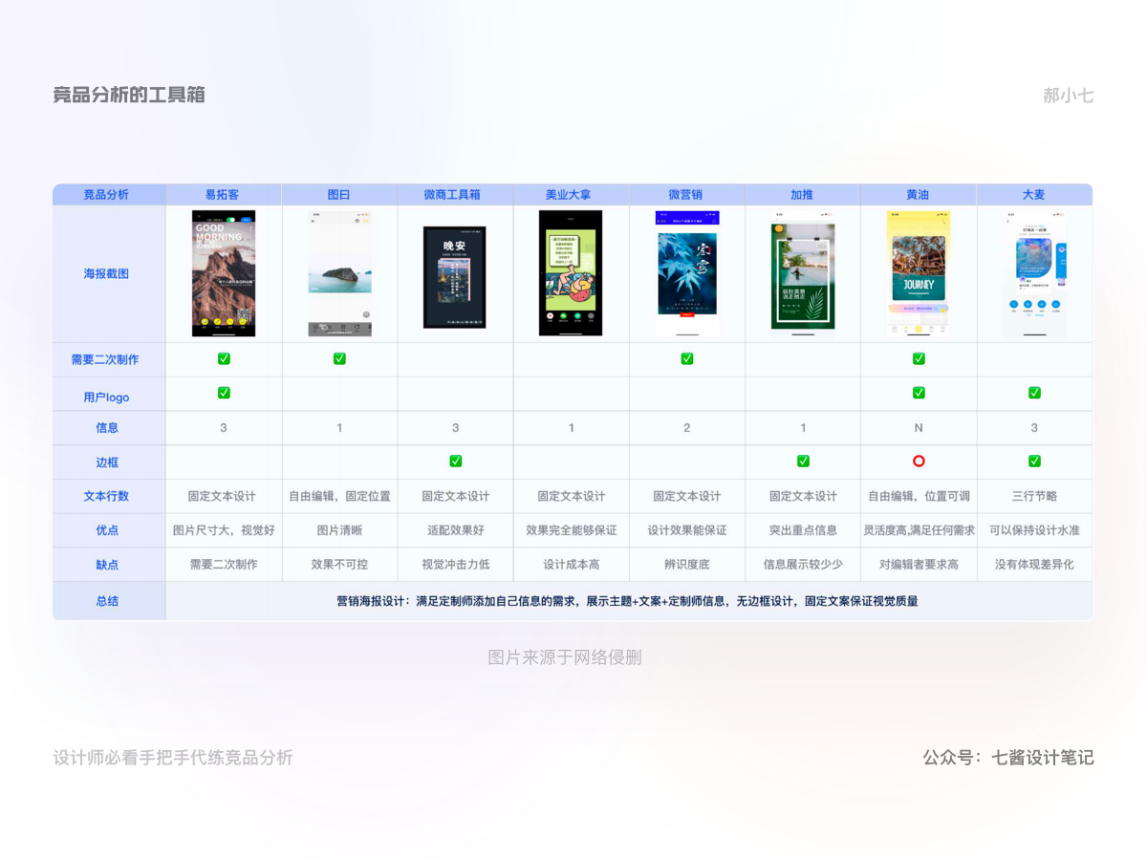Click the cell 图片尺寸大，视觉好
This screenshot has width=1147, height=860.
coord(224,530)
